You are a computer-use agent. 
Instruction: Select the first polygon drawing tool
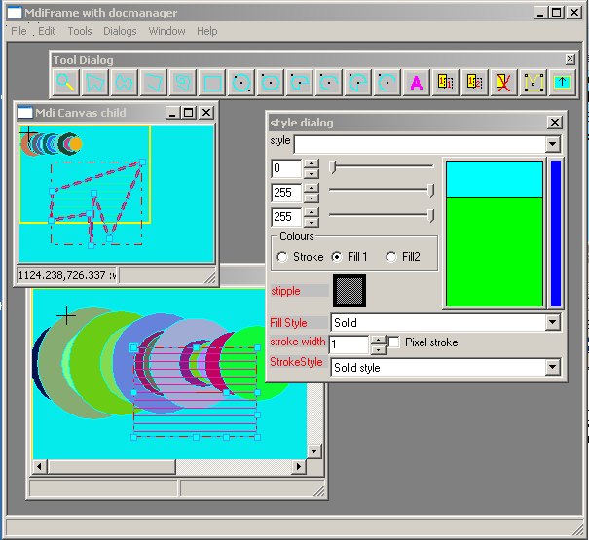point(94,83)
